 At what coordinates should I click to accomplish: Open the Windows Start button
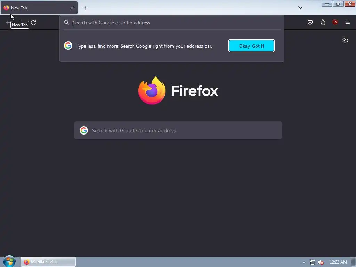click(x=9, y=261)
